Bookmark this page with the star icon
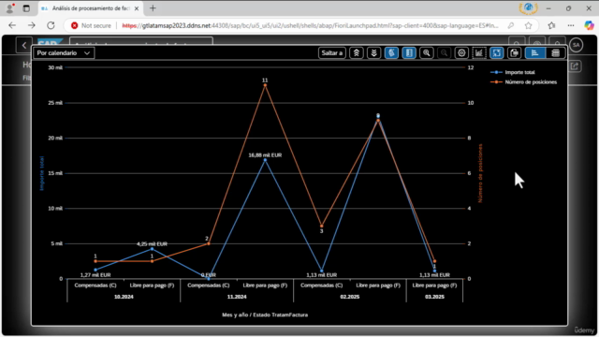Screen dimensions: 599x337 tap(528, 25)
